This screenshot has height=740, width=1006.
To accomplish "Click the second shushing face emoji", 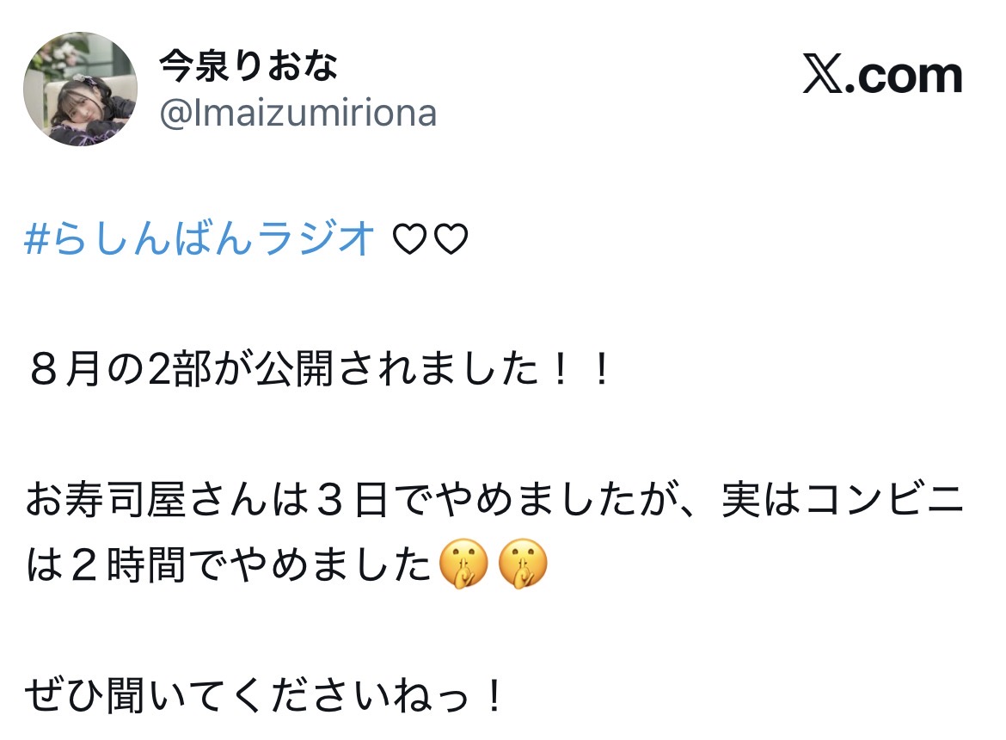I will tap(523, 564).
